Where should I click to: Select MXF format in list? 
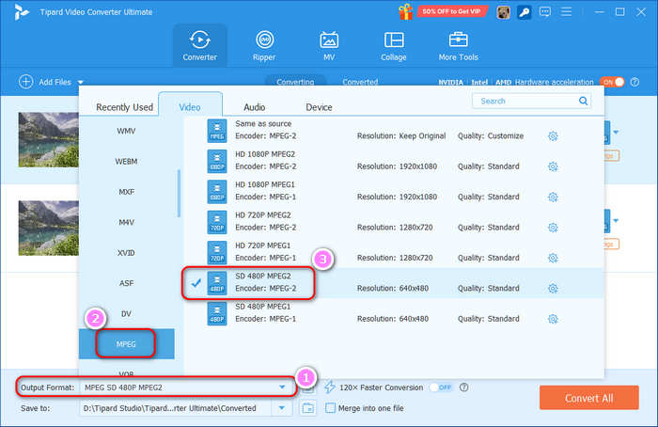pos(126,192)
